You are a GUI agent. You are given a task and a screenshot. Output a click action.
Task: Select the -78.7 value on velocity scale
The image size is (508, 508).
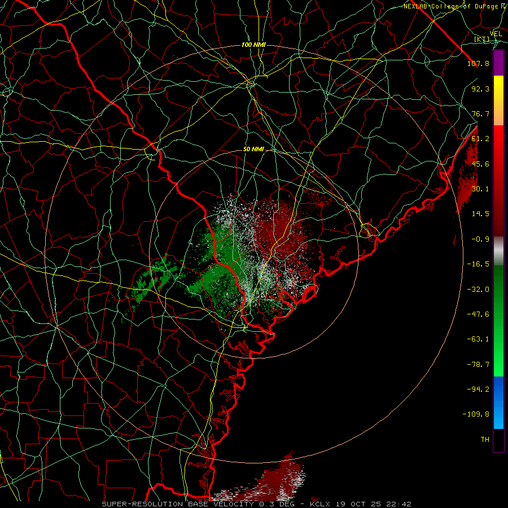[478, 365]
